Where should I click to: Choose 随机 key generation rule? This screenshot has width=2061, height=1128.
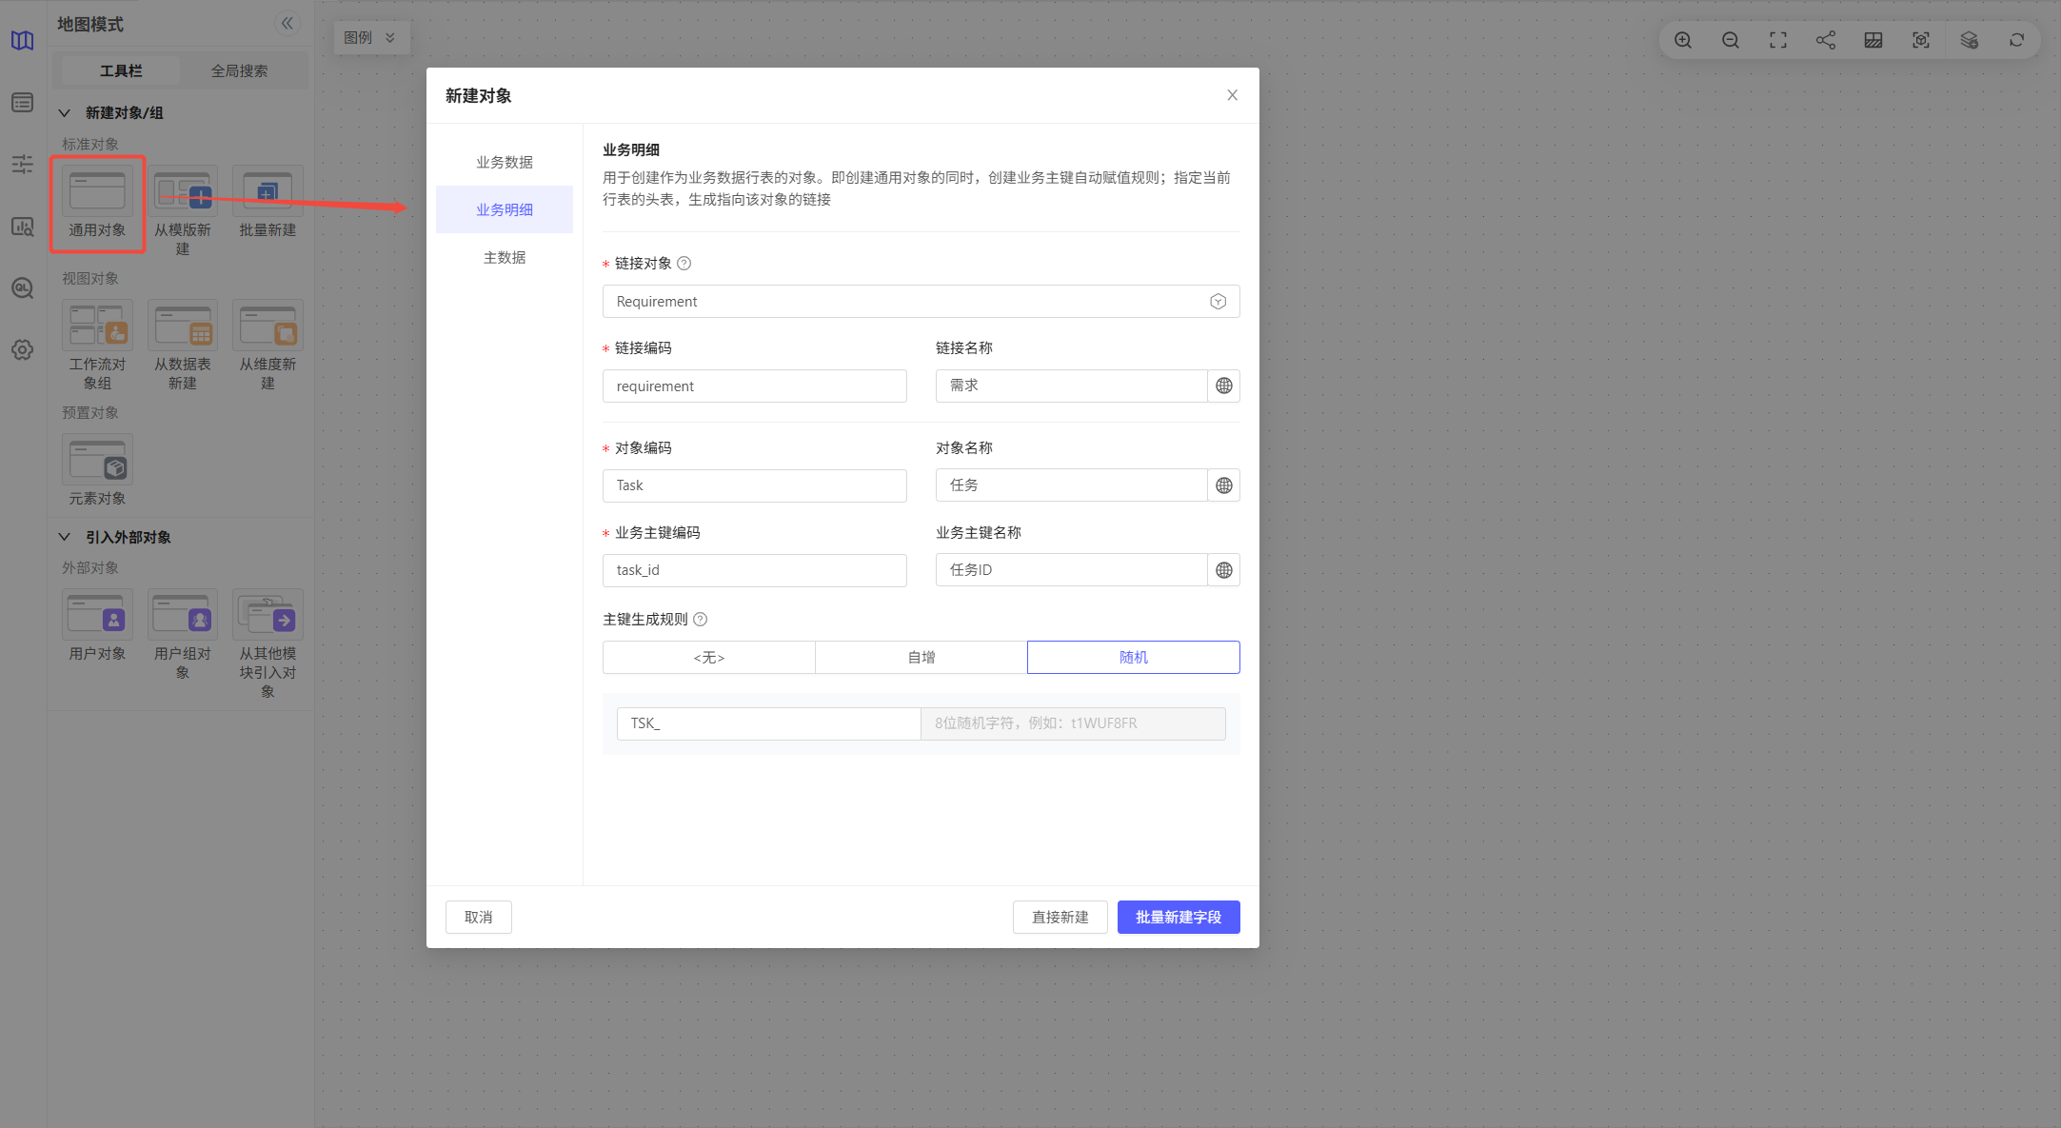point(1134,657)
